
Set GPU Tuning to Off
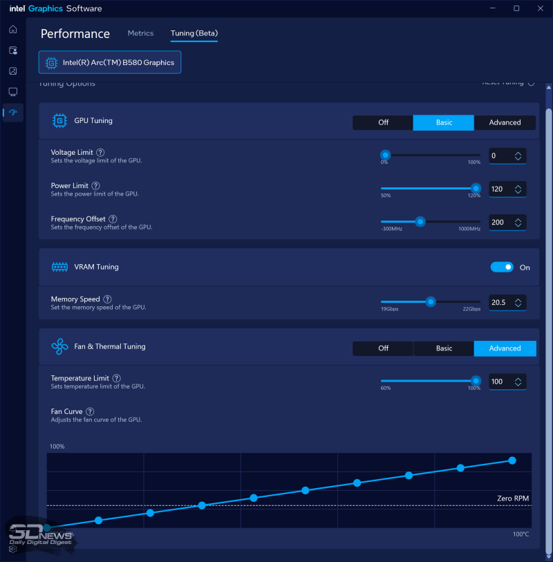coord(383,122)
